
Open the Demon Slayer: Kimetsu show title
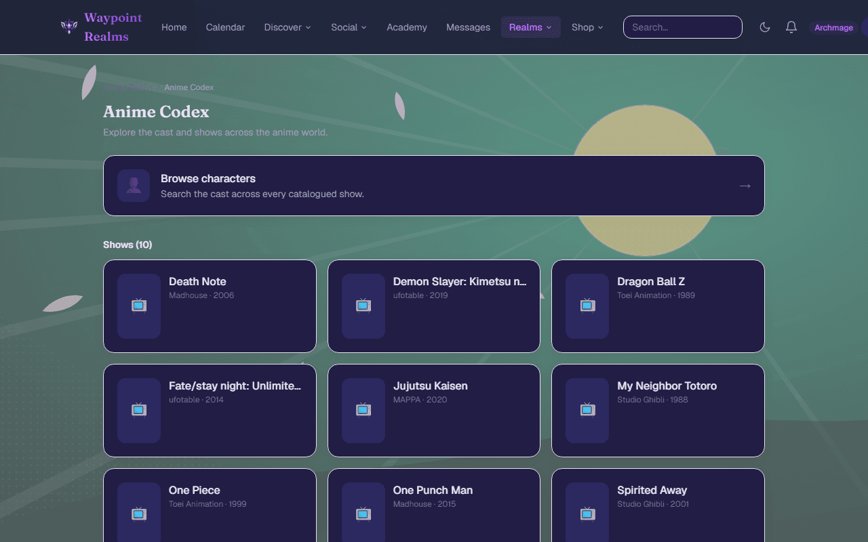pos(460,281)
